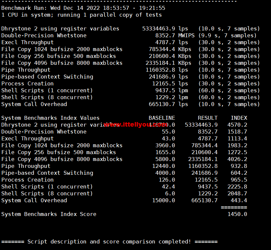Click the Pipe-based Context Switching index 604.2

coord(239,173)
